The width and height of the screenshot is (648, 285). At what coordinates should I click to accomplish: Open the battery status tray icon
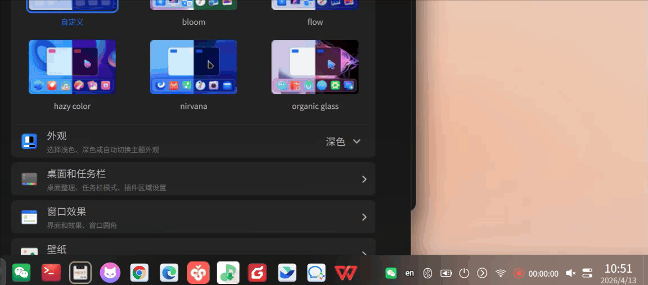point(446,273)
